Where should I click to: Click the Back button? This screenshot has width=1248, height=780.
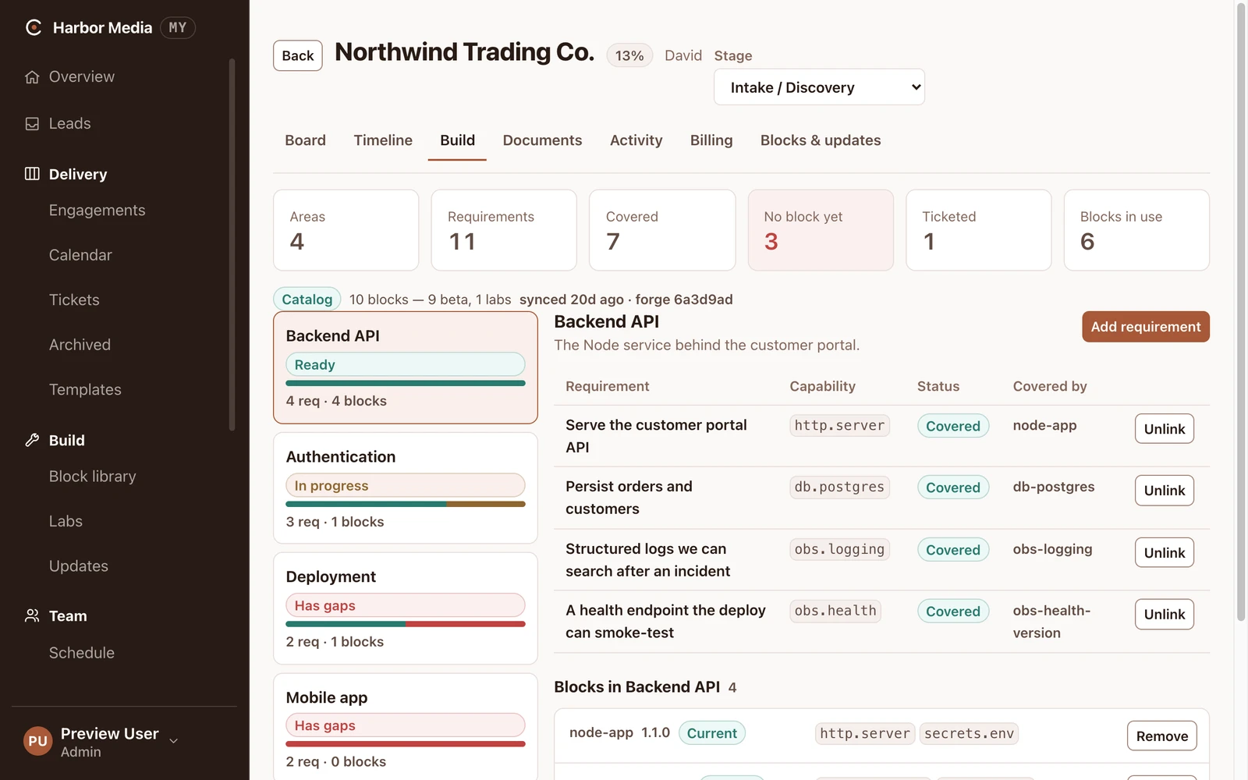click(x=298, y=56)
